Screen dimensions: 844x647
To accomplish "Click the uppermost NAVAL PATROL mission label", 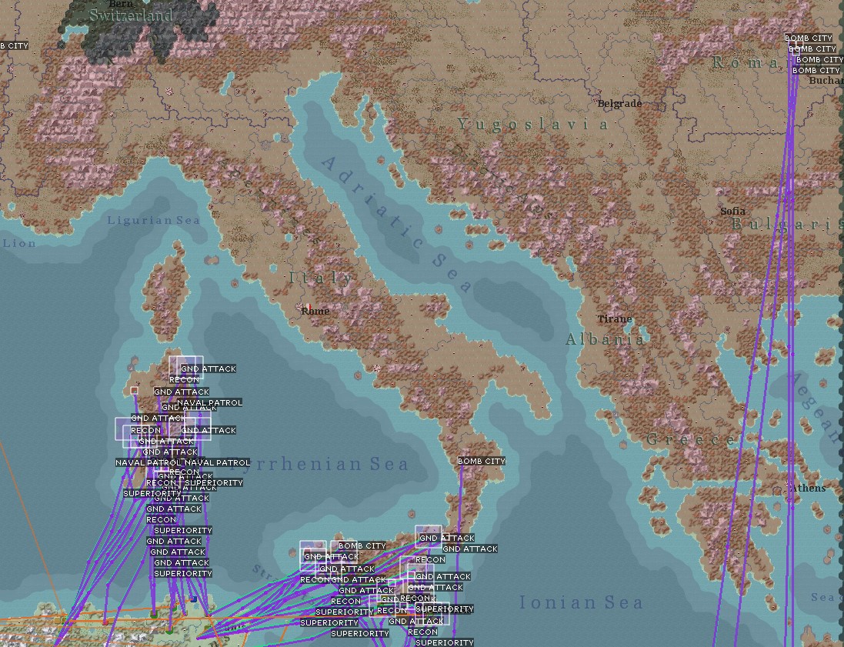I will coord(209,402).
